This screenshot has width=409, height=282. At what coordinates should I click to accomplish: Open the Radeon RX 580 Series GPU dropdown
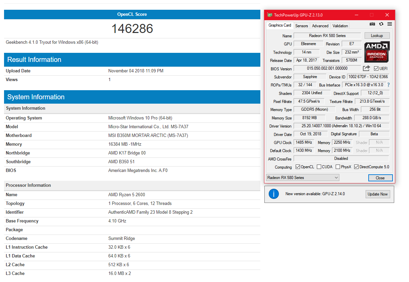tap(302, 178)
